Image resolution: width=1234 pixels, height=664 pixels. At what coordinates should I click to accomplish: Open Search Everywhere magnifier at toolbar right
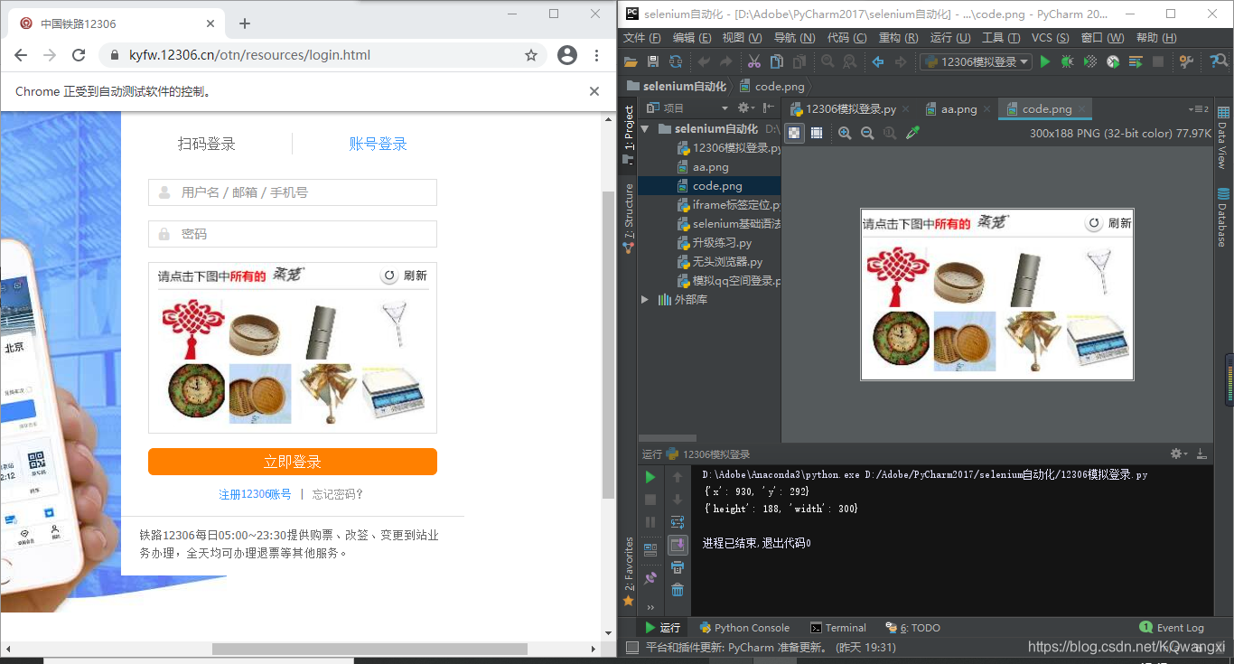point(1219,61)
